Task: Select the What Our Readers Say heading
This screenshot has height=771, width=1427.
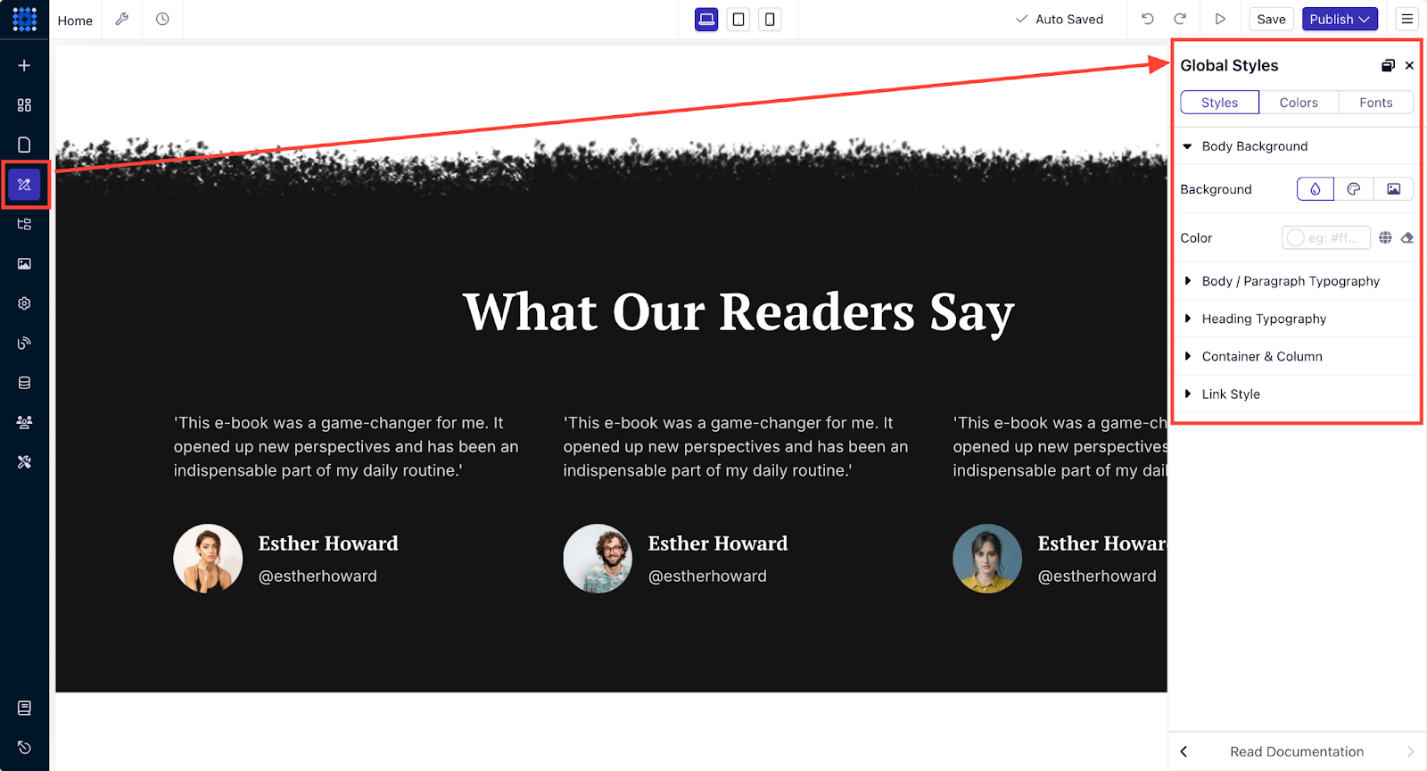Action: (x=738, y=312)
